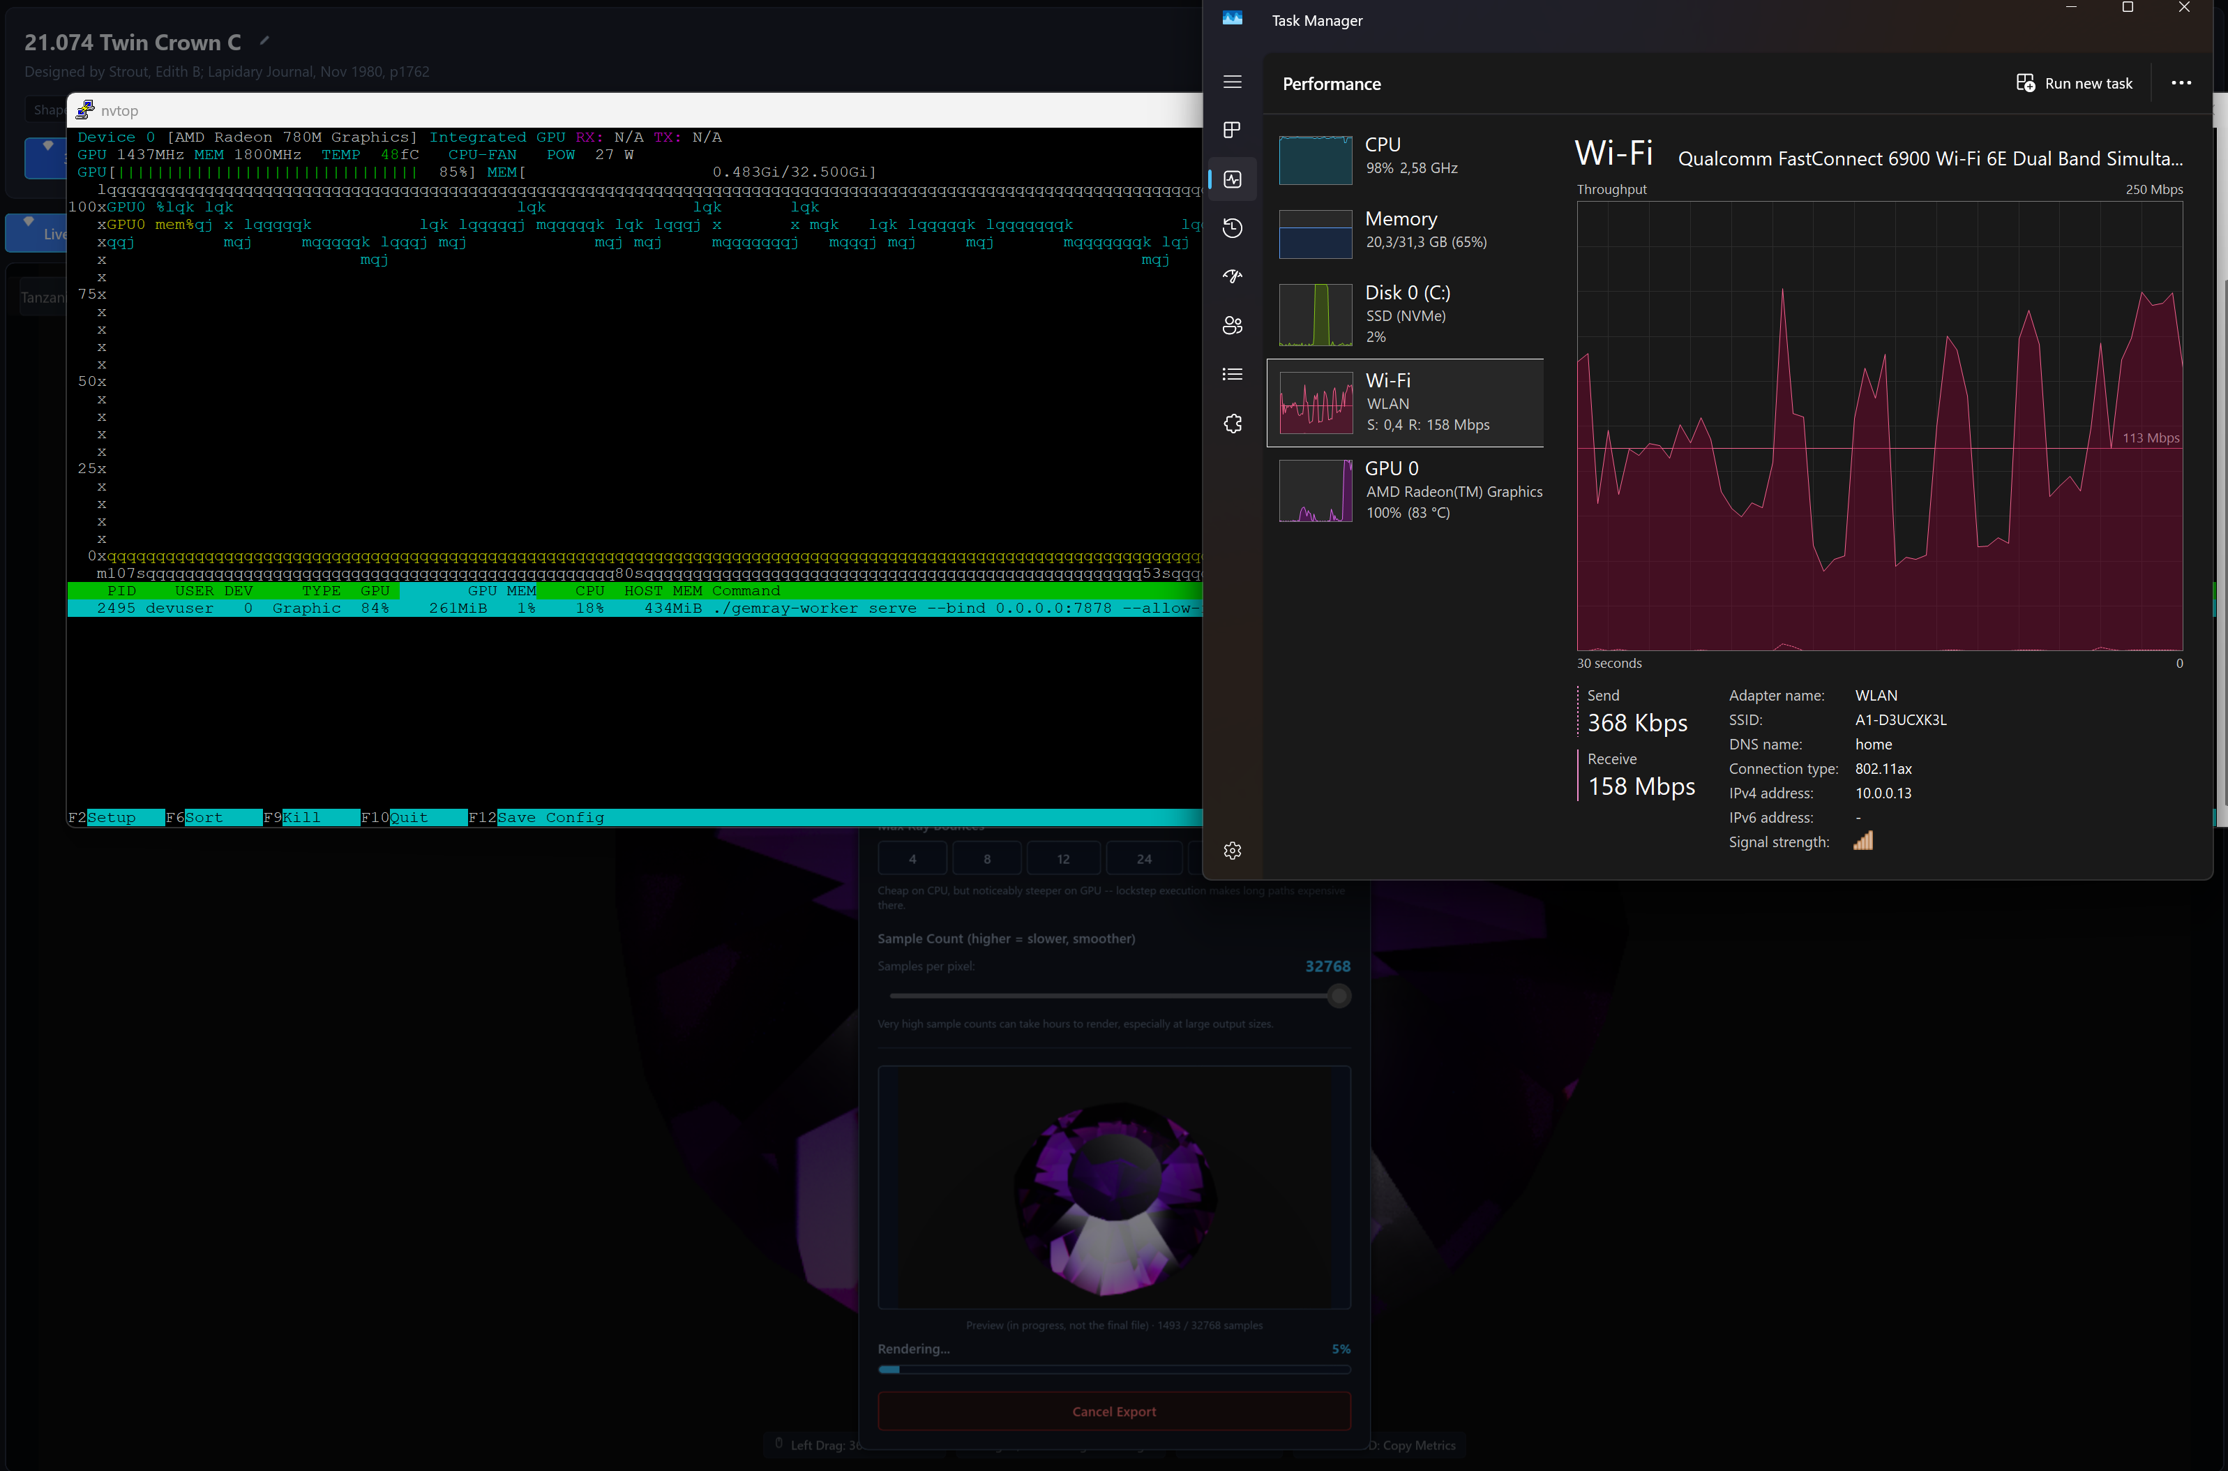Maximize the Task Manager window

tap(2128, 8)
